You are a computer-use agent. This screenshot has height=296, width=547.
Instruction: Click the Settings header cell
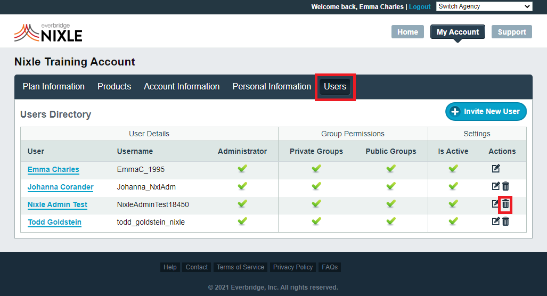[x=477, y=134]
